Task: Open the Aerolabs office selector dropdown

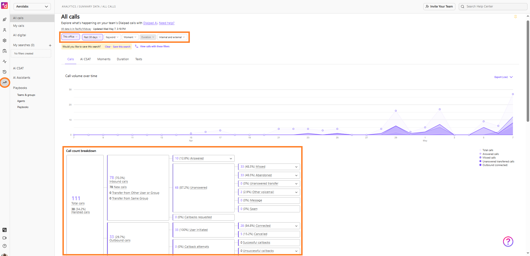Action: 32,7
